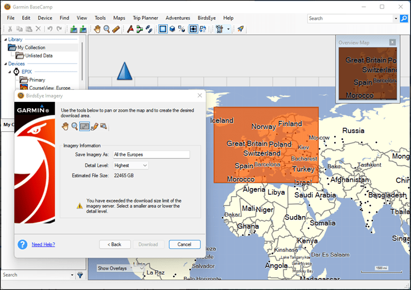Screen dimensions: 411x290
Task: Select rectangle area tool in BirdsEye dialog
Action: pyautogui.click(x=84, y=126)
